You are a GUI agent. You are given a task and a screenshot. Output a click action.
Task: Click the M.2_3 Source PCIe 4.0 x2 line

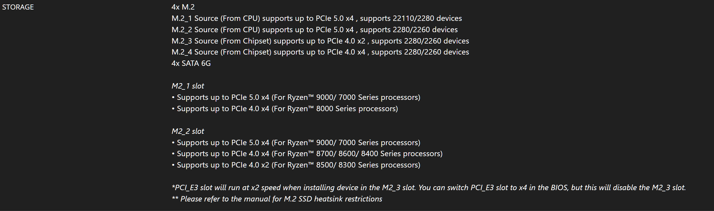pyautogui.click(x=320, y=41)
